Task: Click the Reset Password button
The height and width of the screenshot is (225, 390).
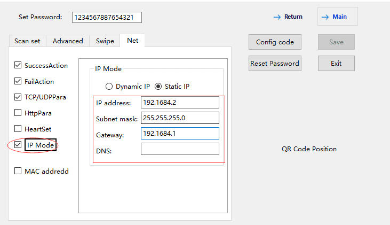Action: [x=275, y=63]
